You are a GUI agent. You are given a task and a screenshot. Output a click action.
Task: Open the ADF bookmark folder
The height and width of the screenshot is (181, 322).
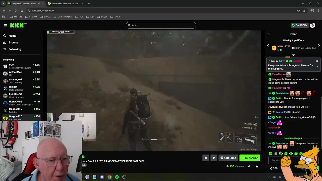79,17
